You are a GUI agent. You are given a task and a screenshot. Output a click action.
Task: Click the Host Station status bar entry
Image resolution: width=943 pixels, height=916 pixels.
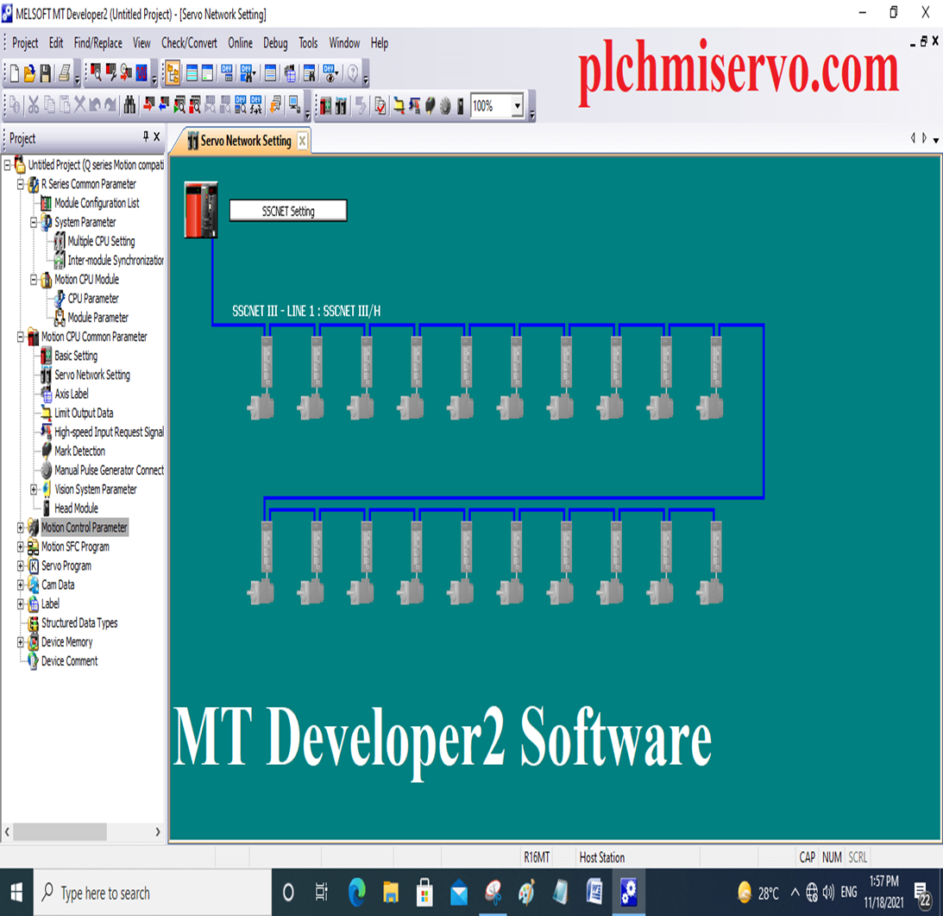pos(602,857)
